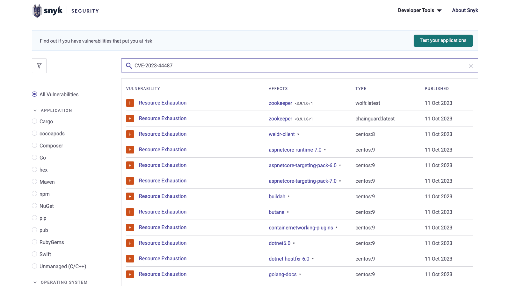
Task: Click the H severity badge for butane row
Action: coord(130,212)
